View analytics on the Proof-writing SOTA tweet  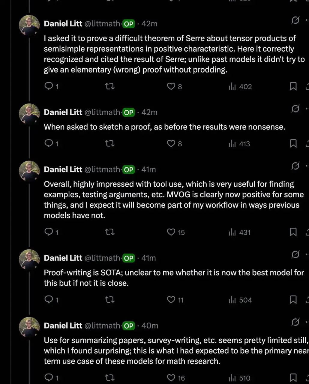[x=232, y=300]
